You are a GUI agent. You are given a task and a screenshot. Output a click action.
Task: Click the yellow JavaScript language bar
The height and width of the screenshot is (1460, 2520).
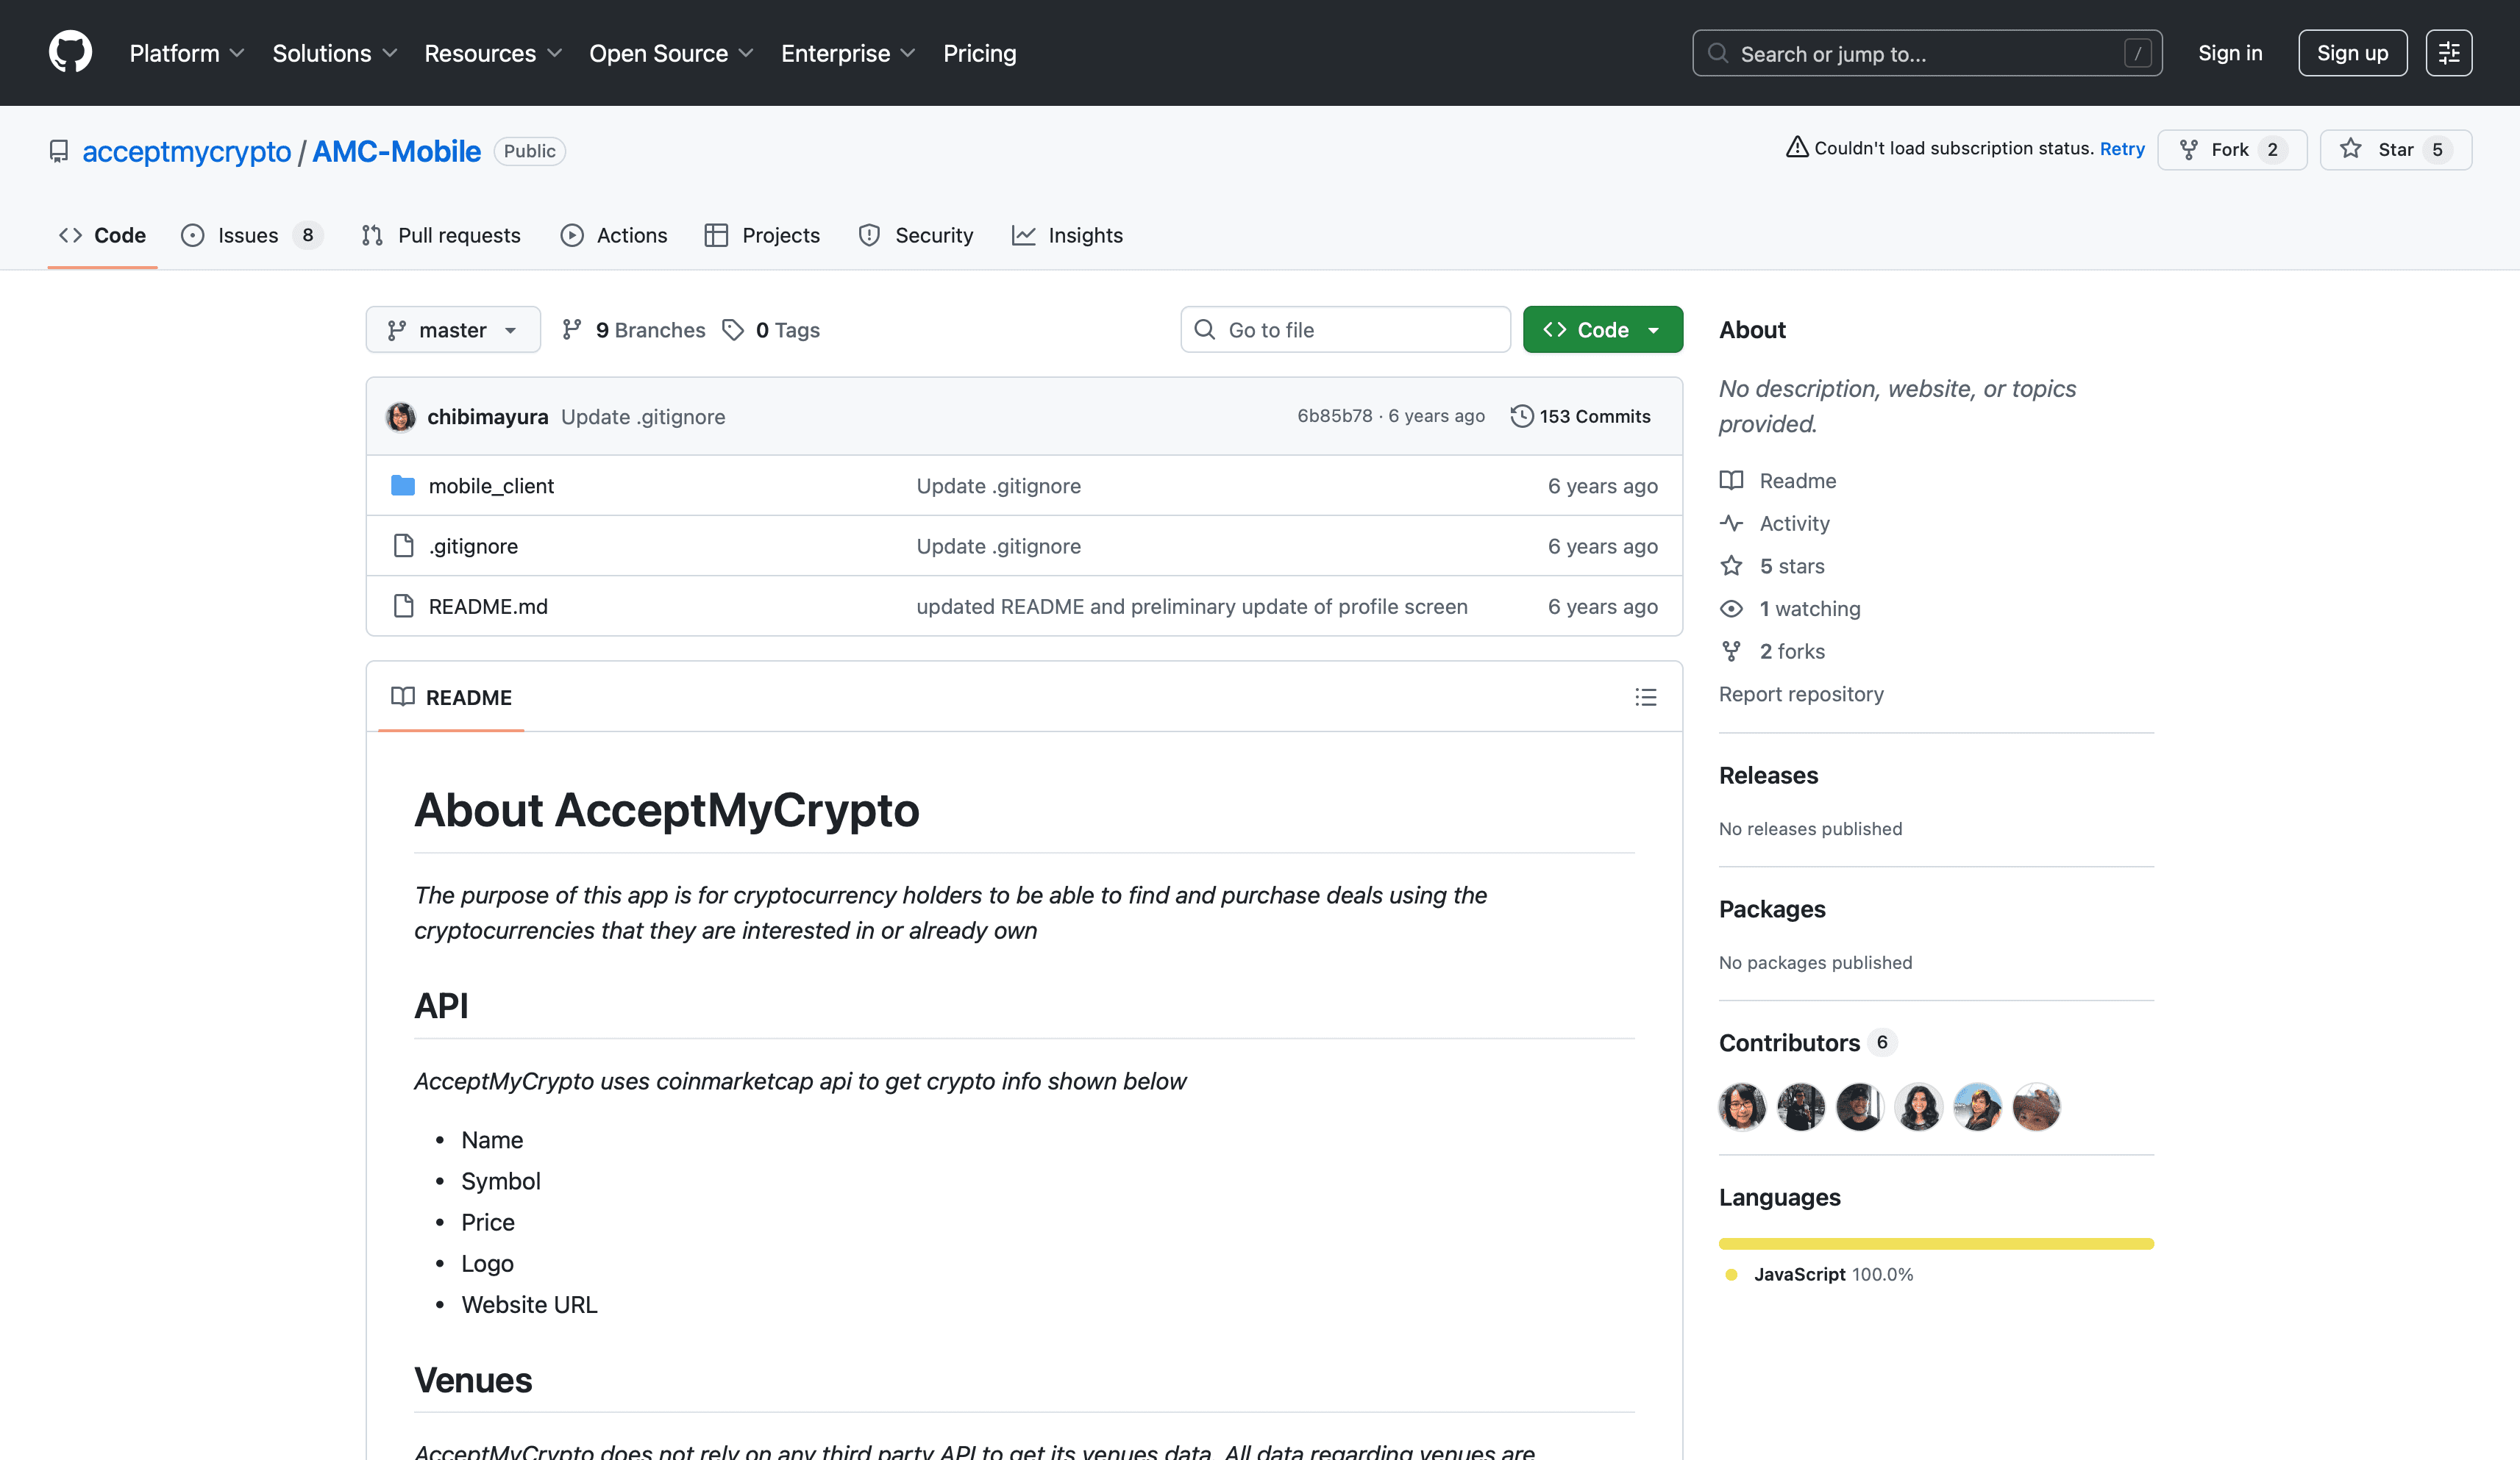[1936, 1243]
